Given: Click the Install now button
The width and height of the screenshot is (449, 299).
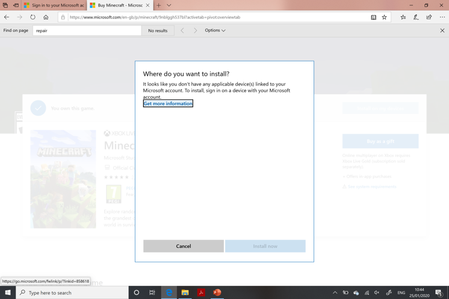Looking at the screenshot, I should pos(265,246).
